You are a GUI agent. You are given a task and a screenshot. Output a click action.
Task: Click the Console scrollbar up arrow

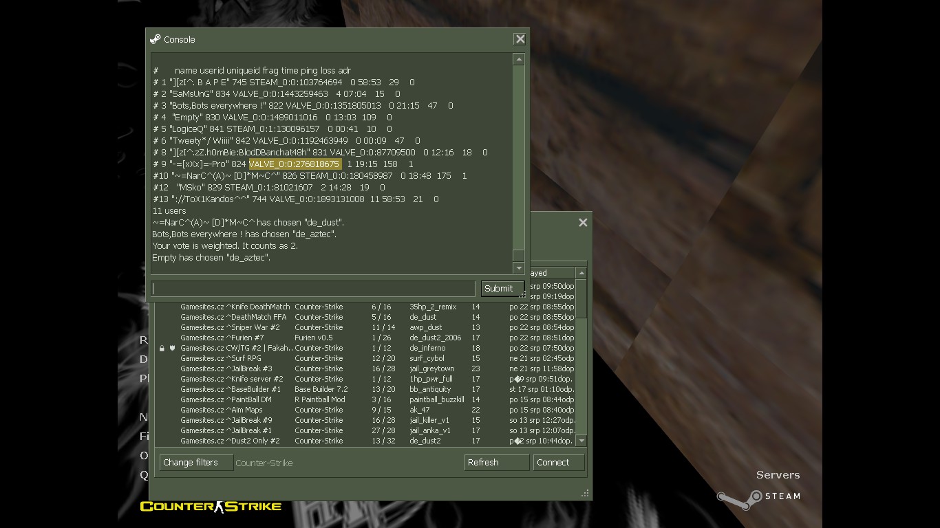(519, 60)
